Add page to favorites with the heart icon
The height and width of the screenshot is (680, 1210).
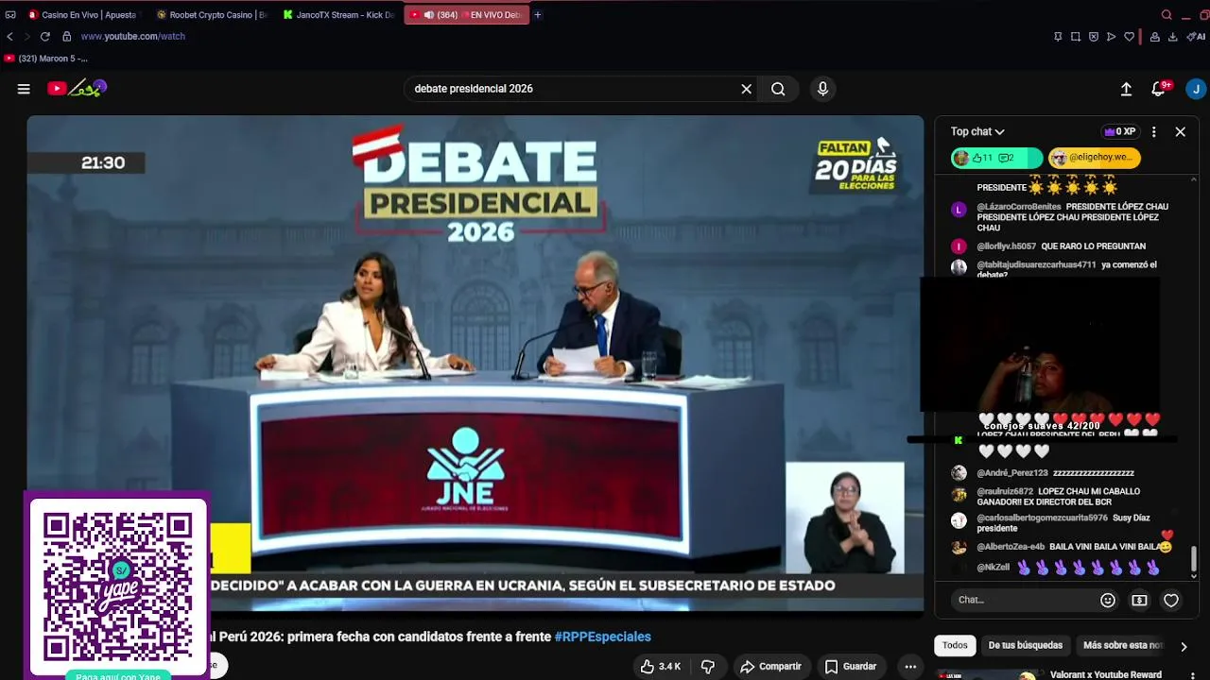click(1129, 37)
